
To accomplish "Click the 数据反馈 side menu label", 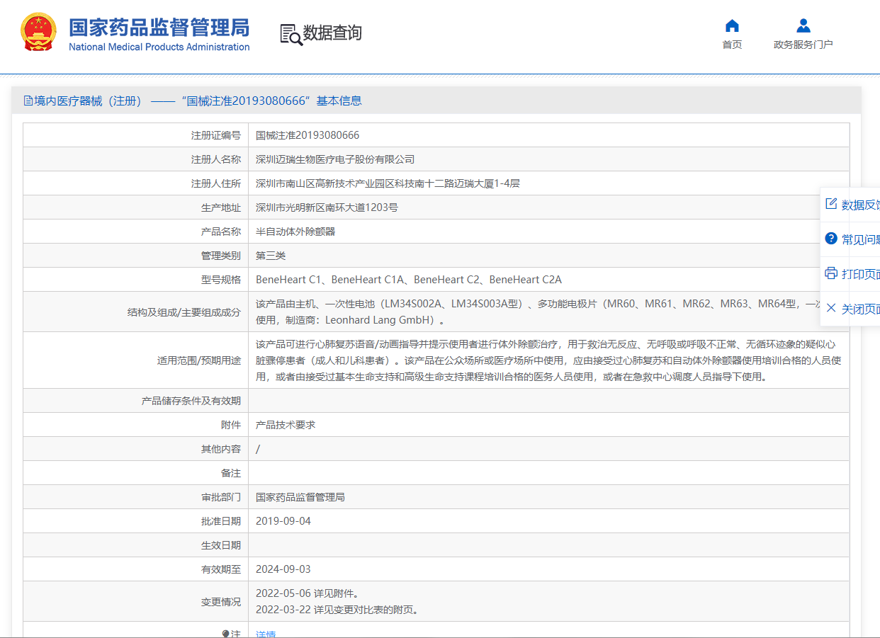I will 861,205.
